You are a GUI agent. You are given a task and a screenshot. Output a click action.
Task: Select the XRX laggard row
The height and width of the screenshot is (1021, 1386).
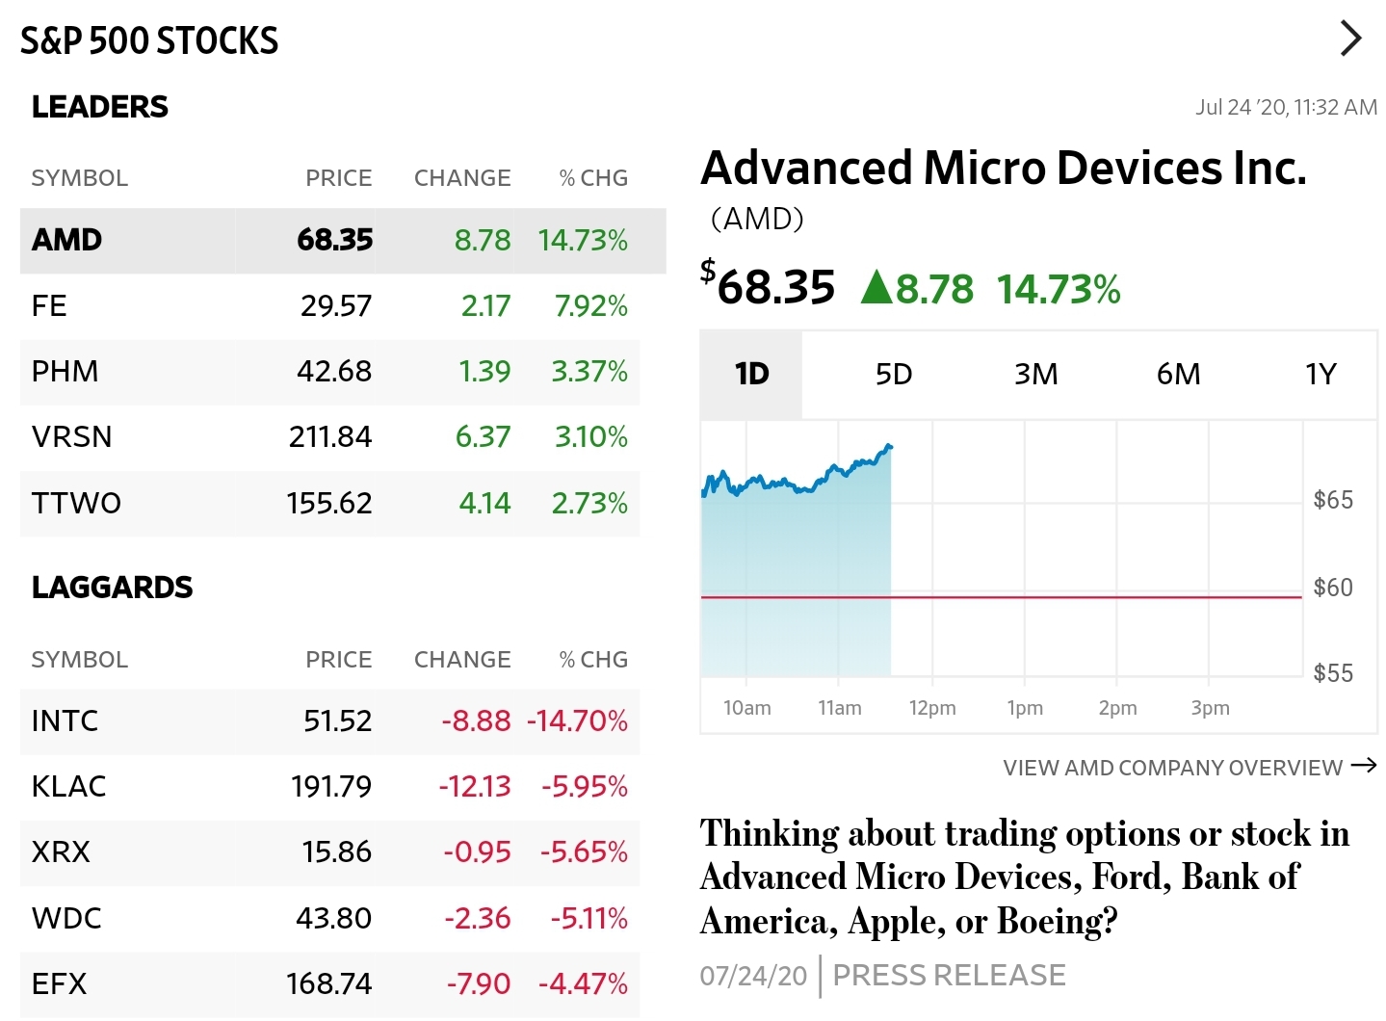(330, 852)
